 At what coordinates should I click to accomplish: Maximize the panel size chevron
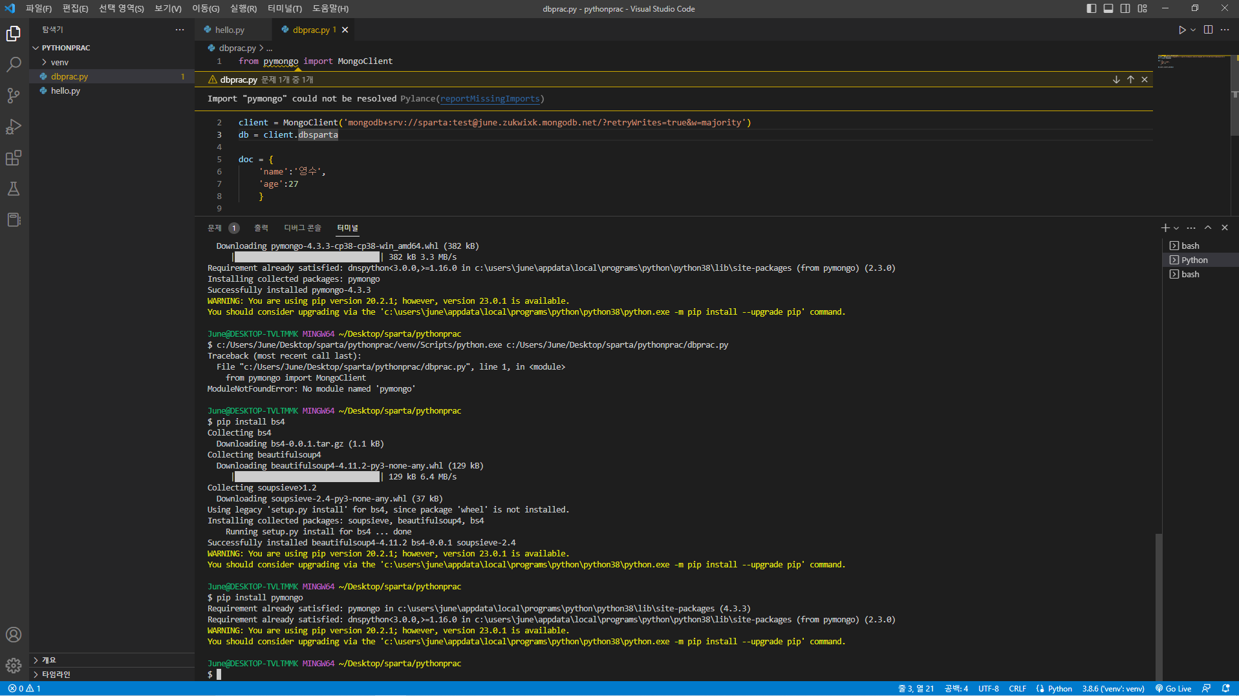[x=1208, y=227]
